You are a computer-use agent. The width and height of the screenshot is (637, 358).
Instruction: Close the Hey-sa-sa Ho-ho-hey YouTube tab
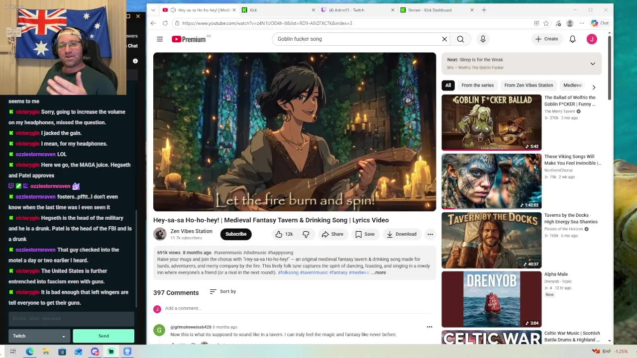(234, 10)
